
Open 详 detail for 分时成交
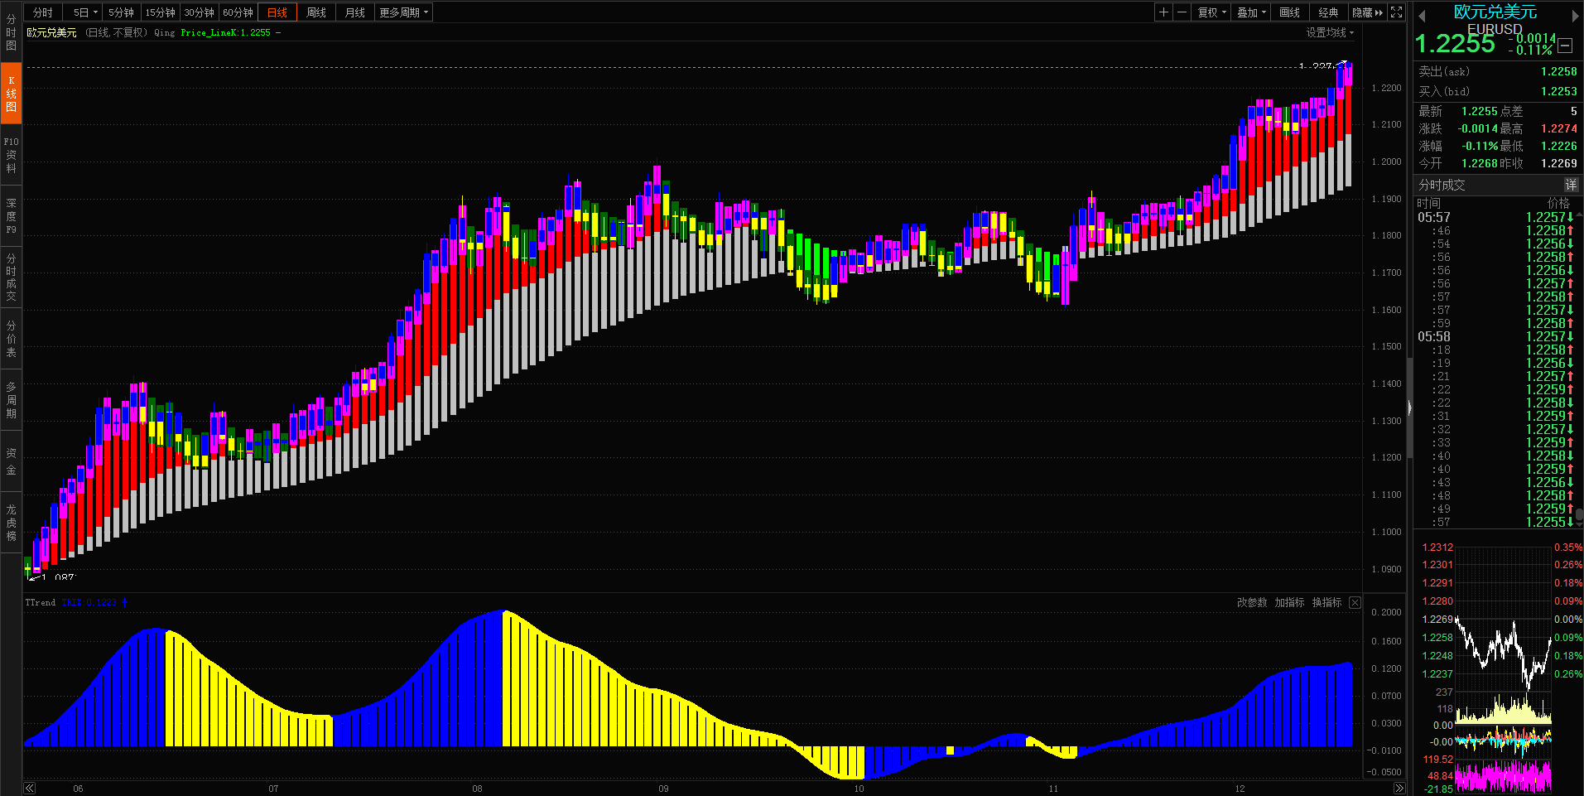coord(1571,185)
